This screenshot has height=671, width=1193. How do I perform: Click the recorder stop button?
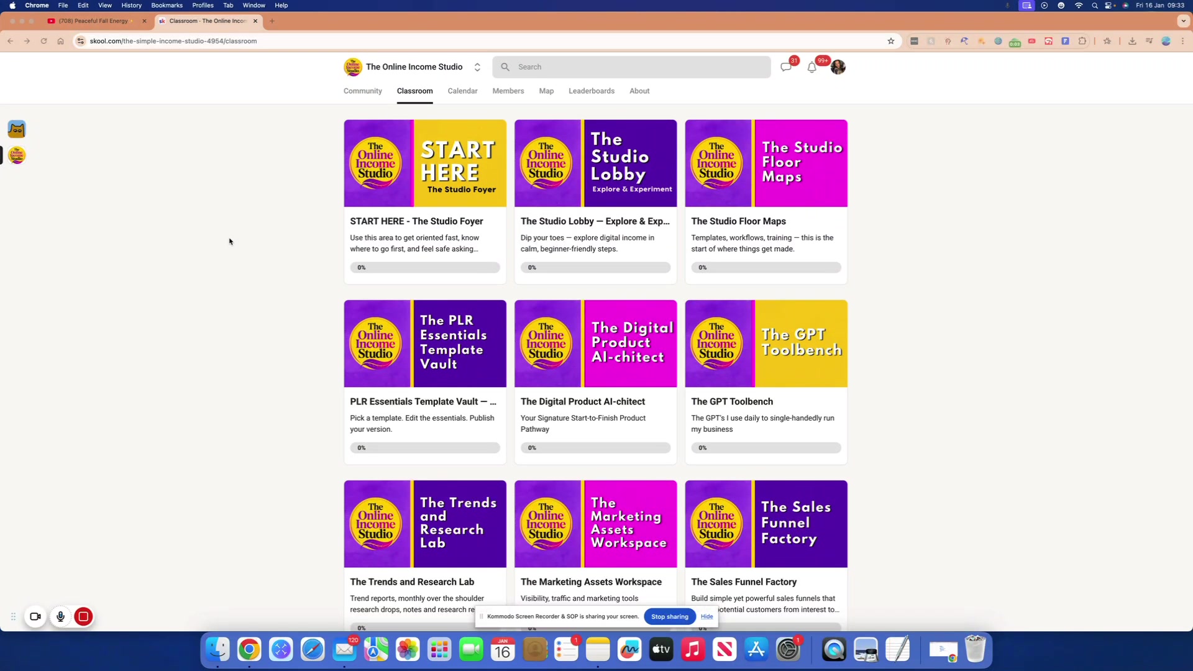click(83, 616)
